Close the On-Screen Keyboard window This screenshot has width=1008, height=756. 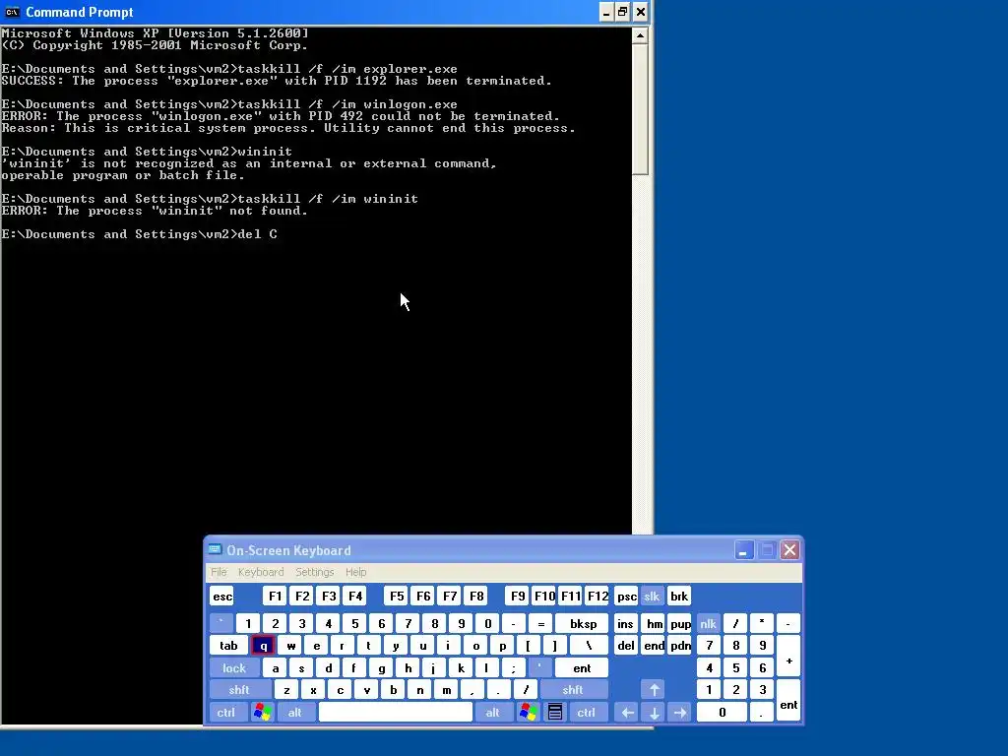(789, 549)
